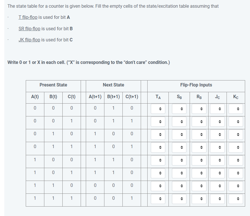
Task: Open the RB dropdown in row 010
Action: [199, 134]
